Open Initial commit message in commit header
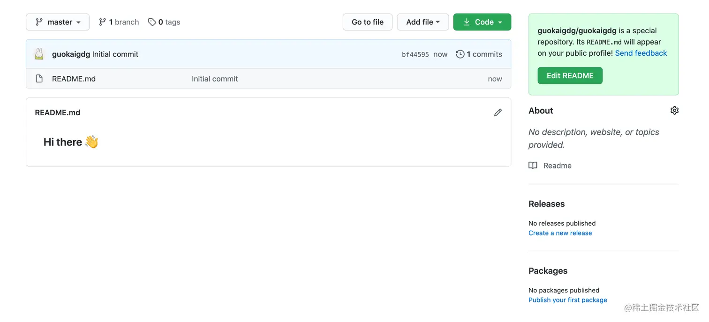 click(x=115, y=54)
